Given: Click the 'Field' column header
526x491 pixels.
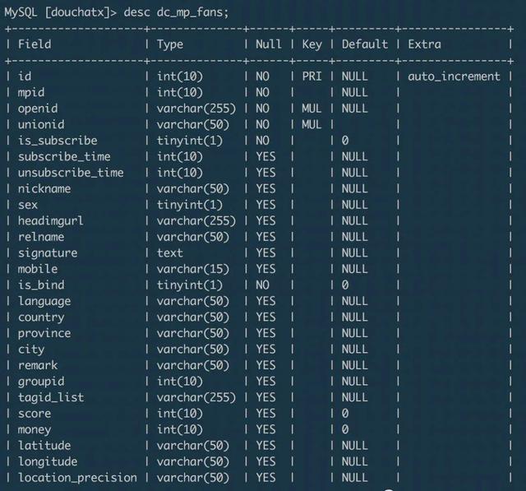Looking at the screenshot, I should click(x=35, y=44).
